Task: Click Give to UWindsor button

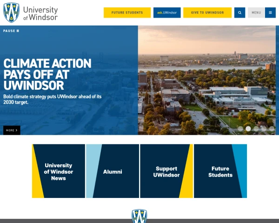Action: (207, 13)
